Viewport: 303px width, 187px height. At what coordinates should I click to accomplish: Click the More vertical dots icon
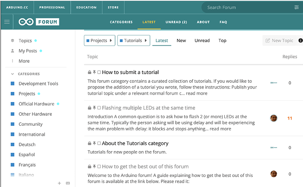click(13, 61)
